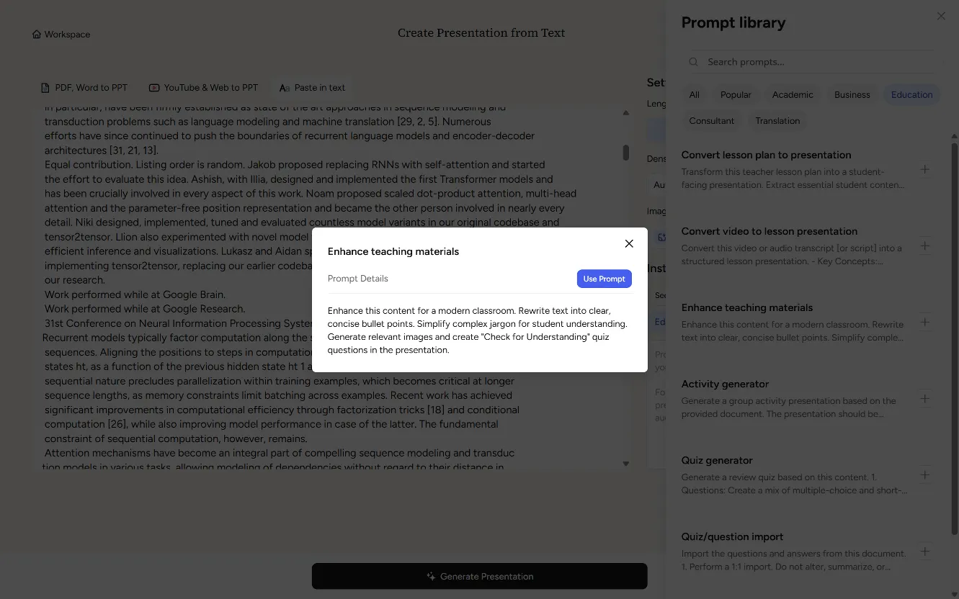Close the Prompt library panel
The image size is (959, 599).
click(941, 16)
